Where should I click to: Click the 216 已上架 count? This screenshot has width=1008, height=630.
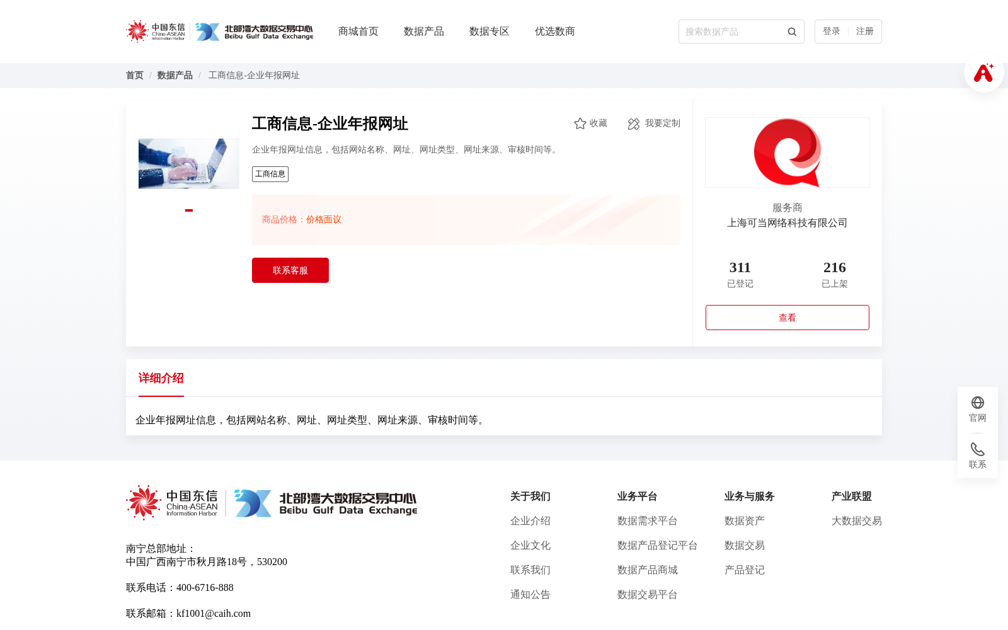[835, 275]
